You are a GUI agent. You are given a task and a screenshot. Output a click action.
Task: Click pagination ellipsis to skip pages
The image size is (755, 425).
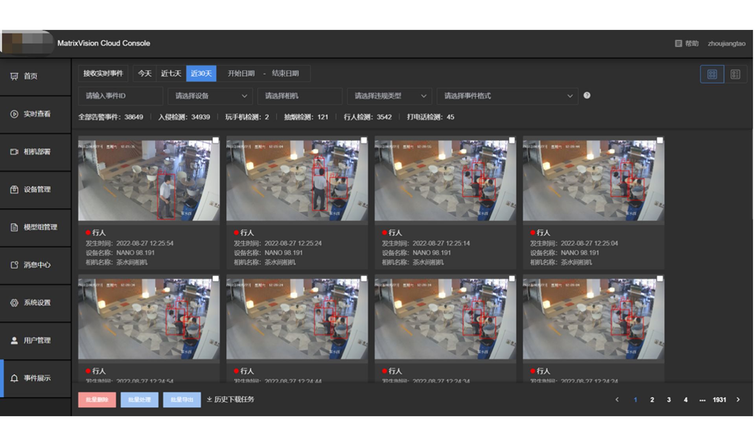703,400
